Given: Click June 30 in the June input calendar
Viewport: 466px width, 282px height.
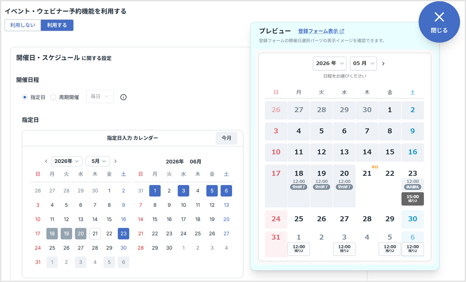Looking at the screenshot, I should 169,248.
